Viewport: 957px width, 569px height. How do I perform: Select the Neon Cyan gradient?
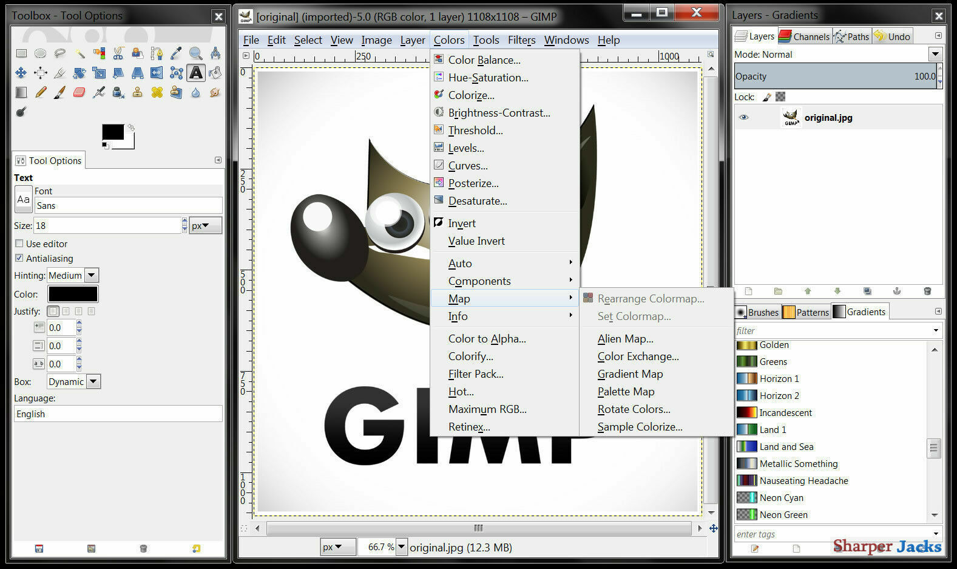click(x=831, y=497)
